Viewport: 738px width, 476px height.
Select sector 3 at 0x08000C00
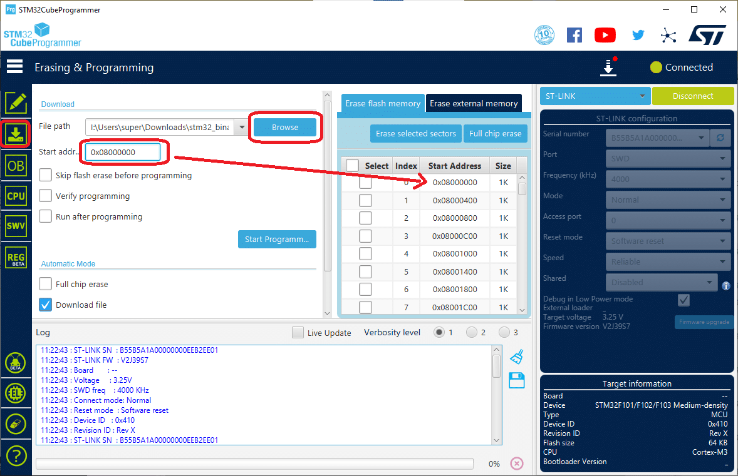[365, 236]
